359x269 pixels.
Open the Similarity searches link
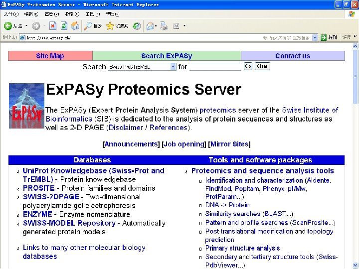[233, 214]
